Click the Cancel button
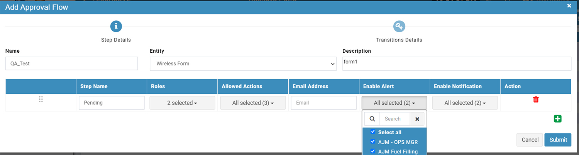This screenshot has height=155, width=579. pyautogui.click(x=530, y=140)
